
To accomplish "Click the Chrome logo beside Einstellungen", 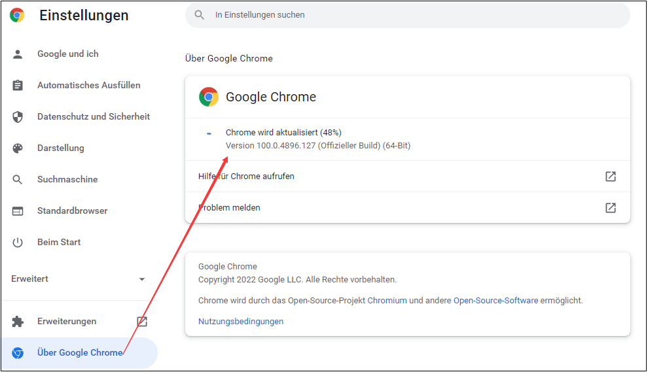I will coord(17,15).
